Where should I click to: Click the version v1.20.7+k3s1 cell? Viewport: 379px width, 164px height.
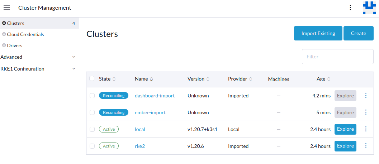203,129
